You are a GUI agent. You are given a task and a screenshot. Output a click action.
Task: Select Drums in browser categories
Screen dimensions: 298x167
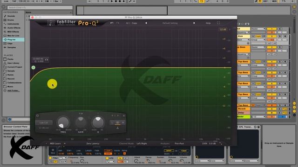click(10, 20)
